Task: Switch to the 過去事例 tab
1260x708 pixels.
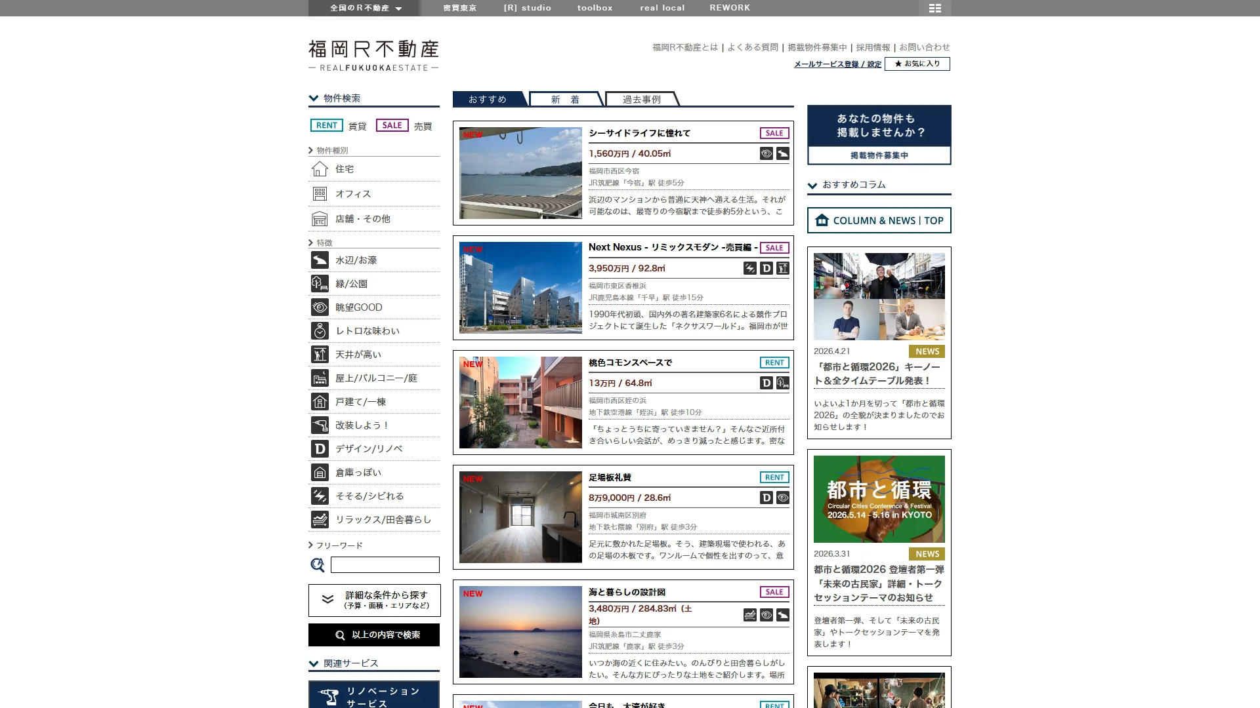Action: pos(641,99)
